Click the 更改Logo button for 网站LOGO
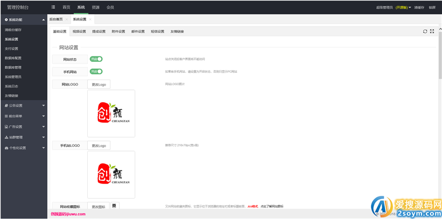 (x=99, y=84)
